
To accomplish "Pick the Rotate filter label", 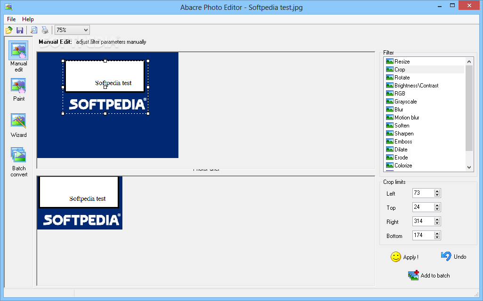I will point(402,78).
